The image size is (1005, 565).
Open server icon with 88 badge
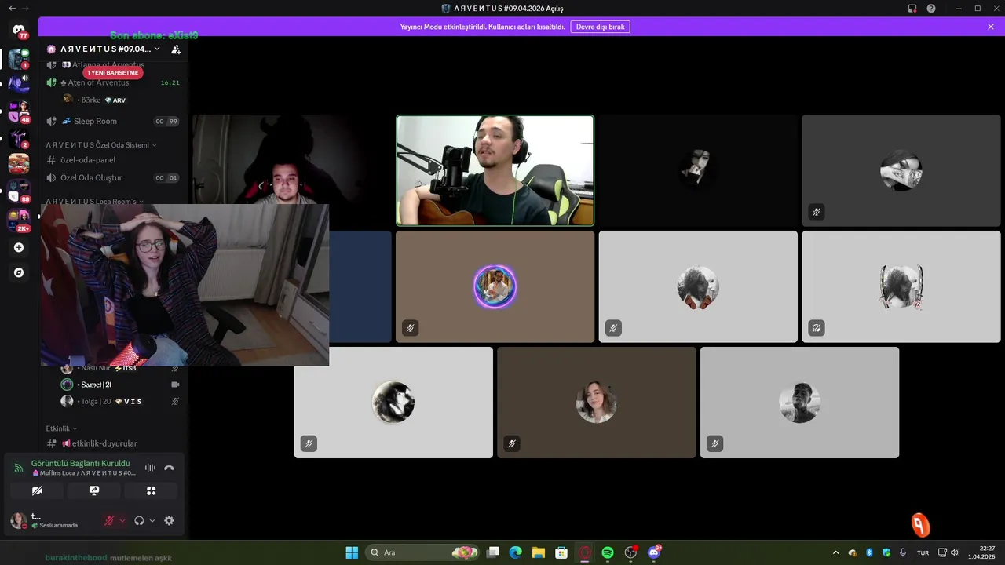click(19, 190)
